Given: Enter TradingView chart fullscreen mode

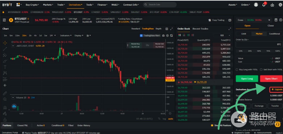Looking at the screenshot, I should (x=172, y=36).
